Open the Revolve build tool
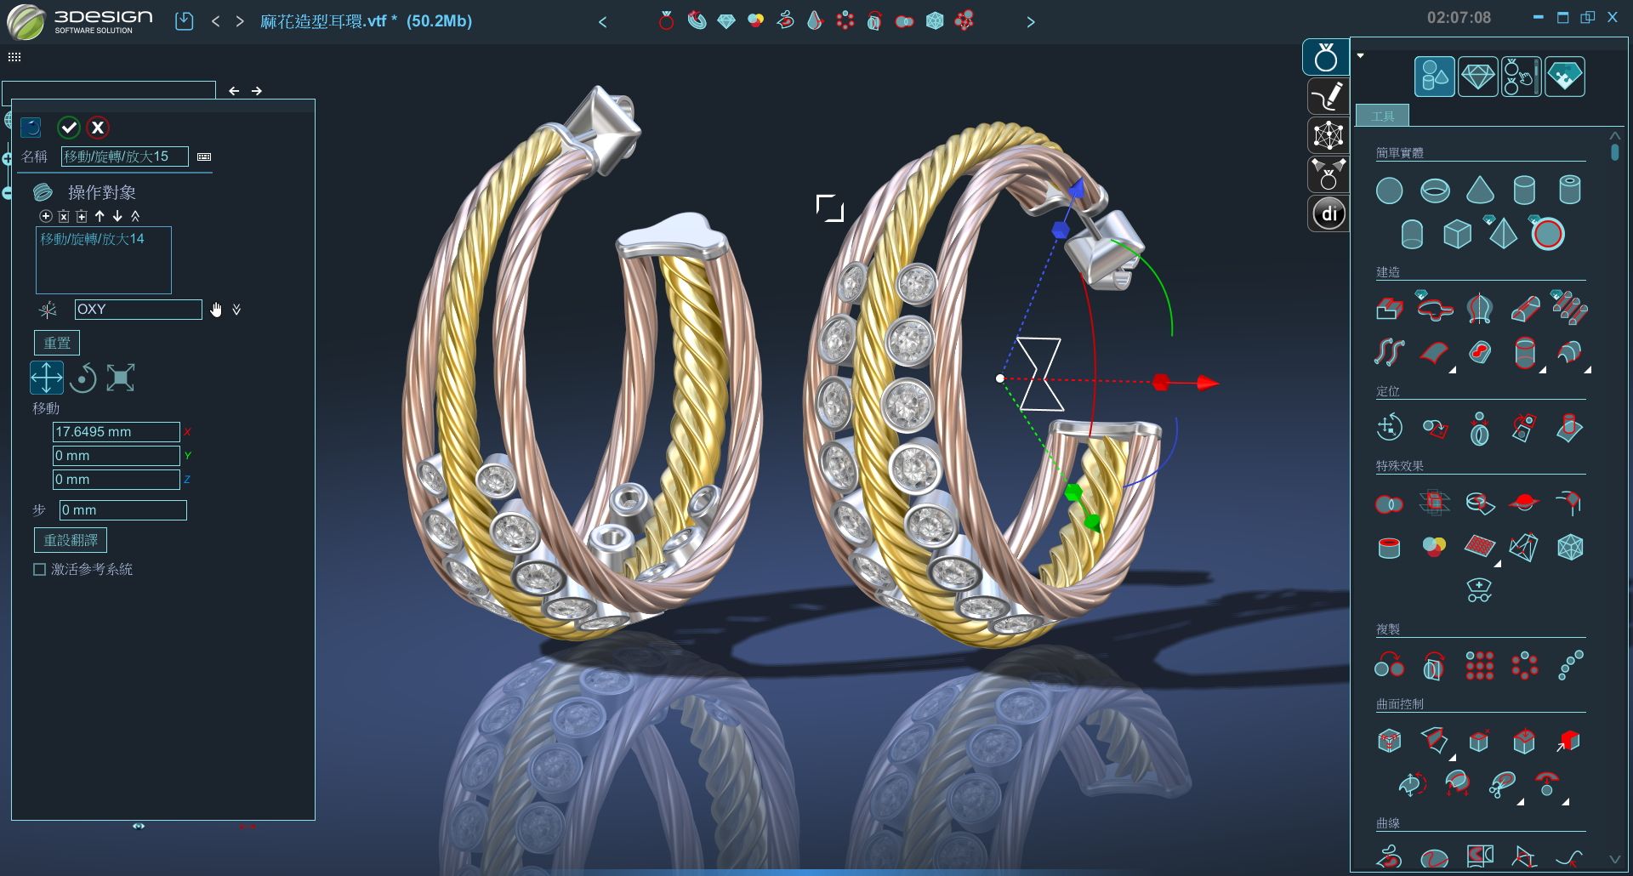 tap(1480, 309)
